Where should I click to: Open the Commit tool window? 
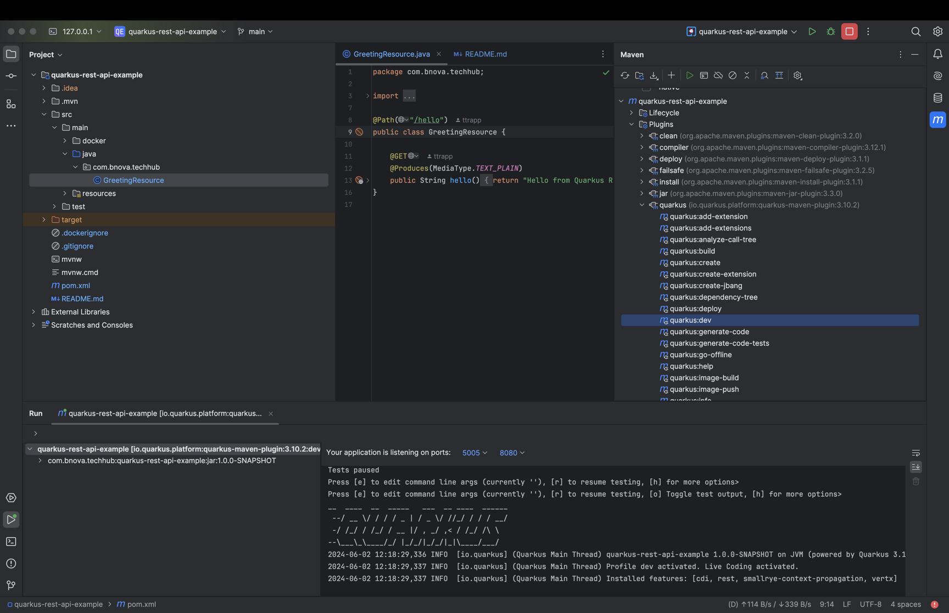click(11, 76)
